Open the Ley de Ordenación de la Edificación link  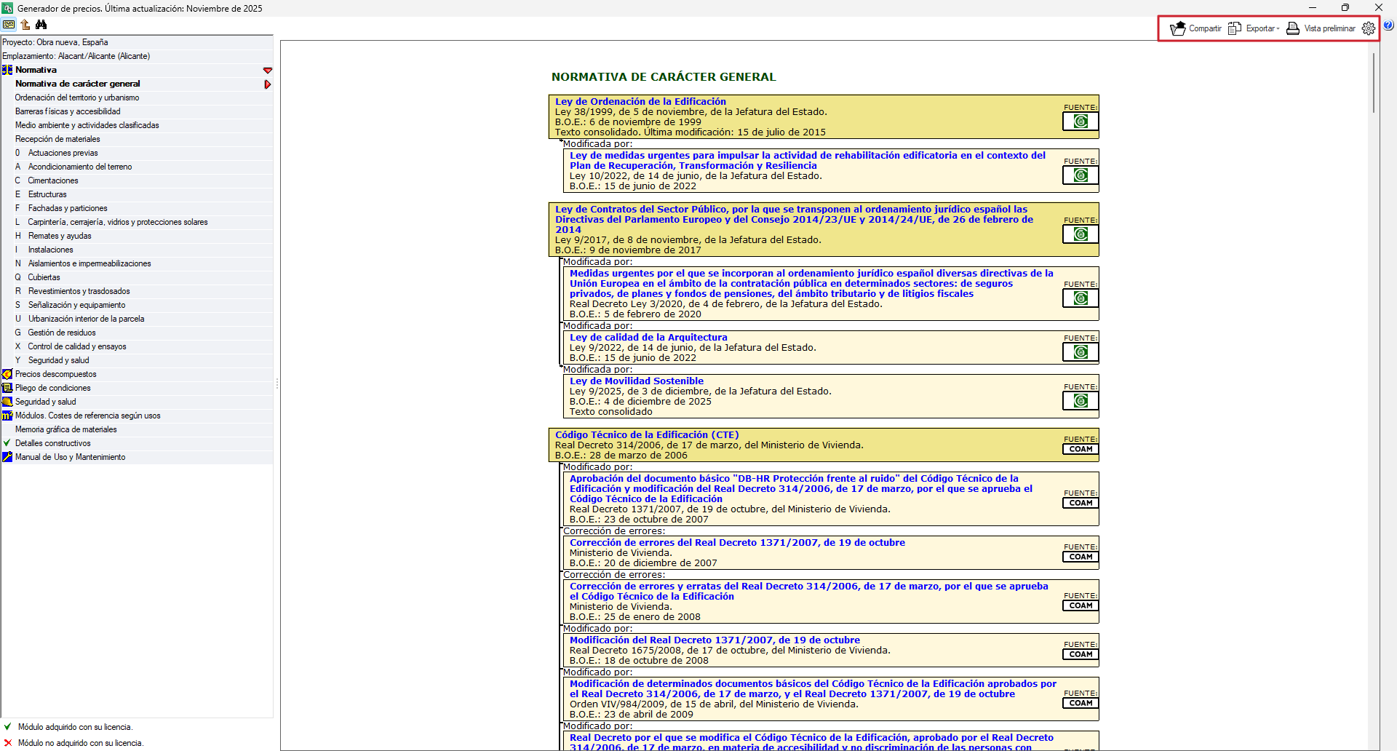(640, 102)
